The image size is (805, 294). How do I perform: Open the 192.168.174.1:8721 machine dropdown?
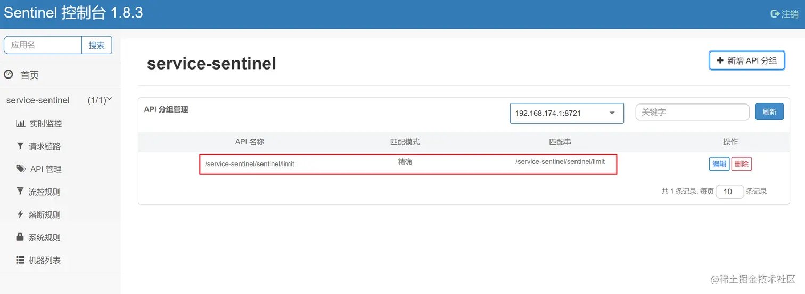pos(566,113)
